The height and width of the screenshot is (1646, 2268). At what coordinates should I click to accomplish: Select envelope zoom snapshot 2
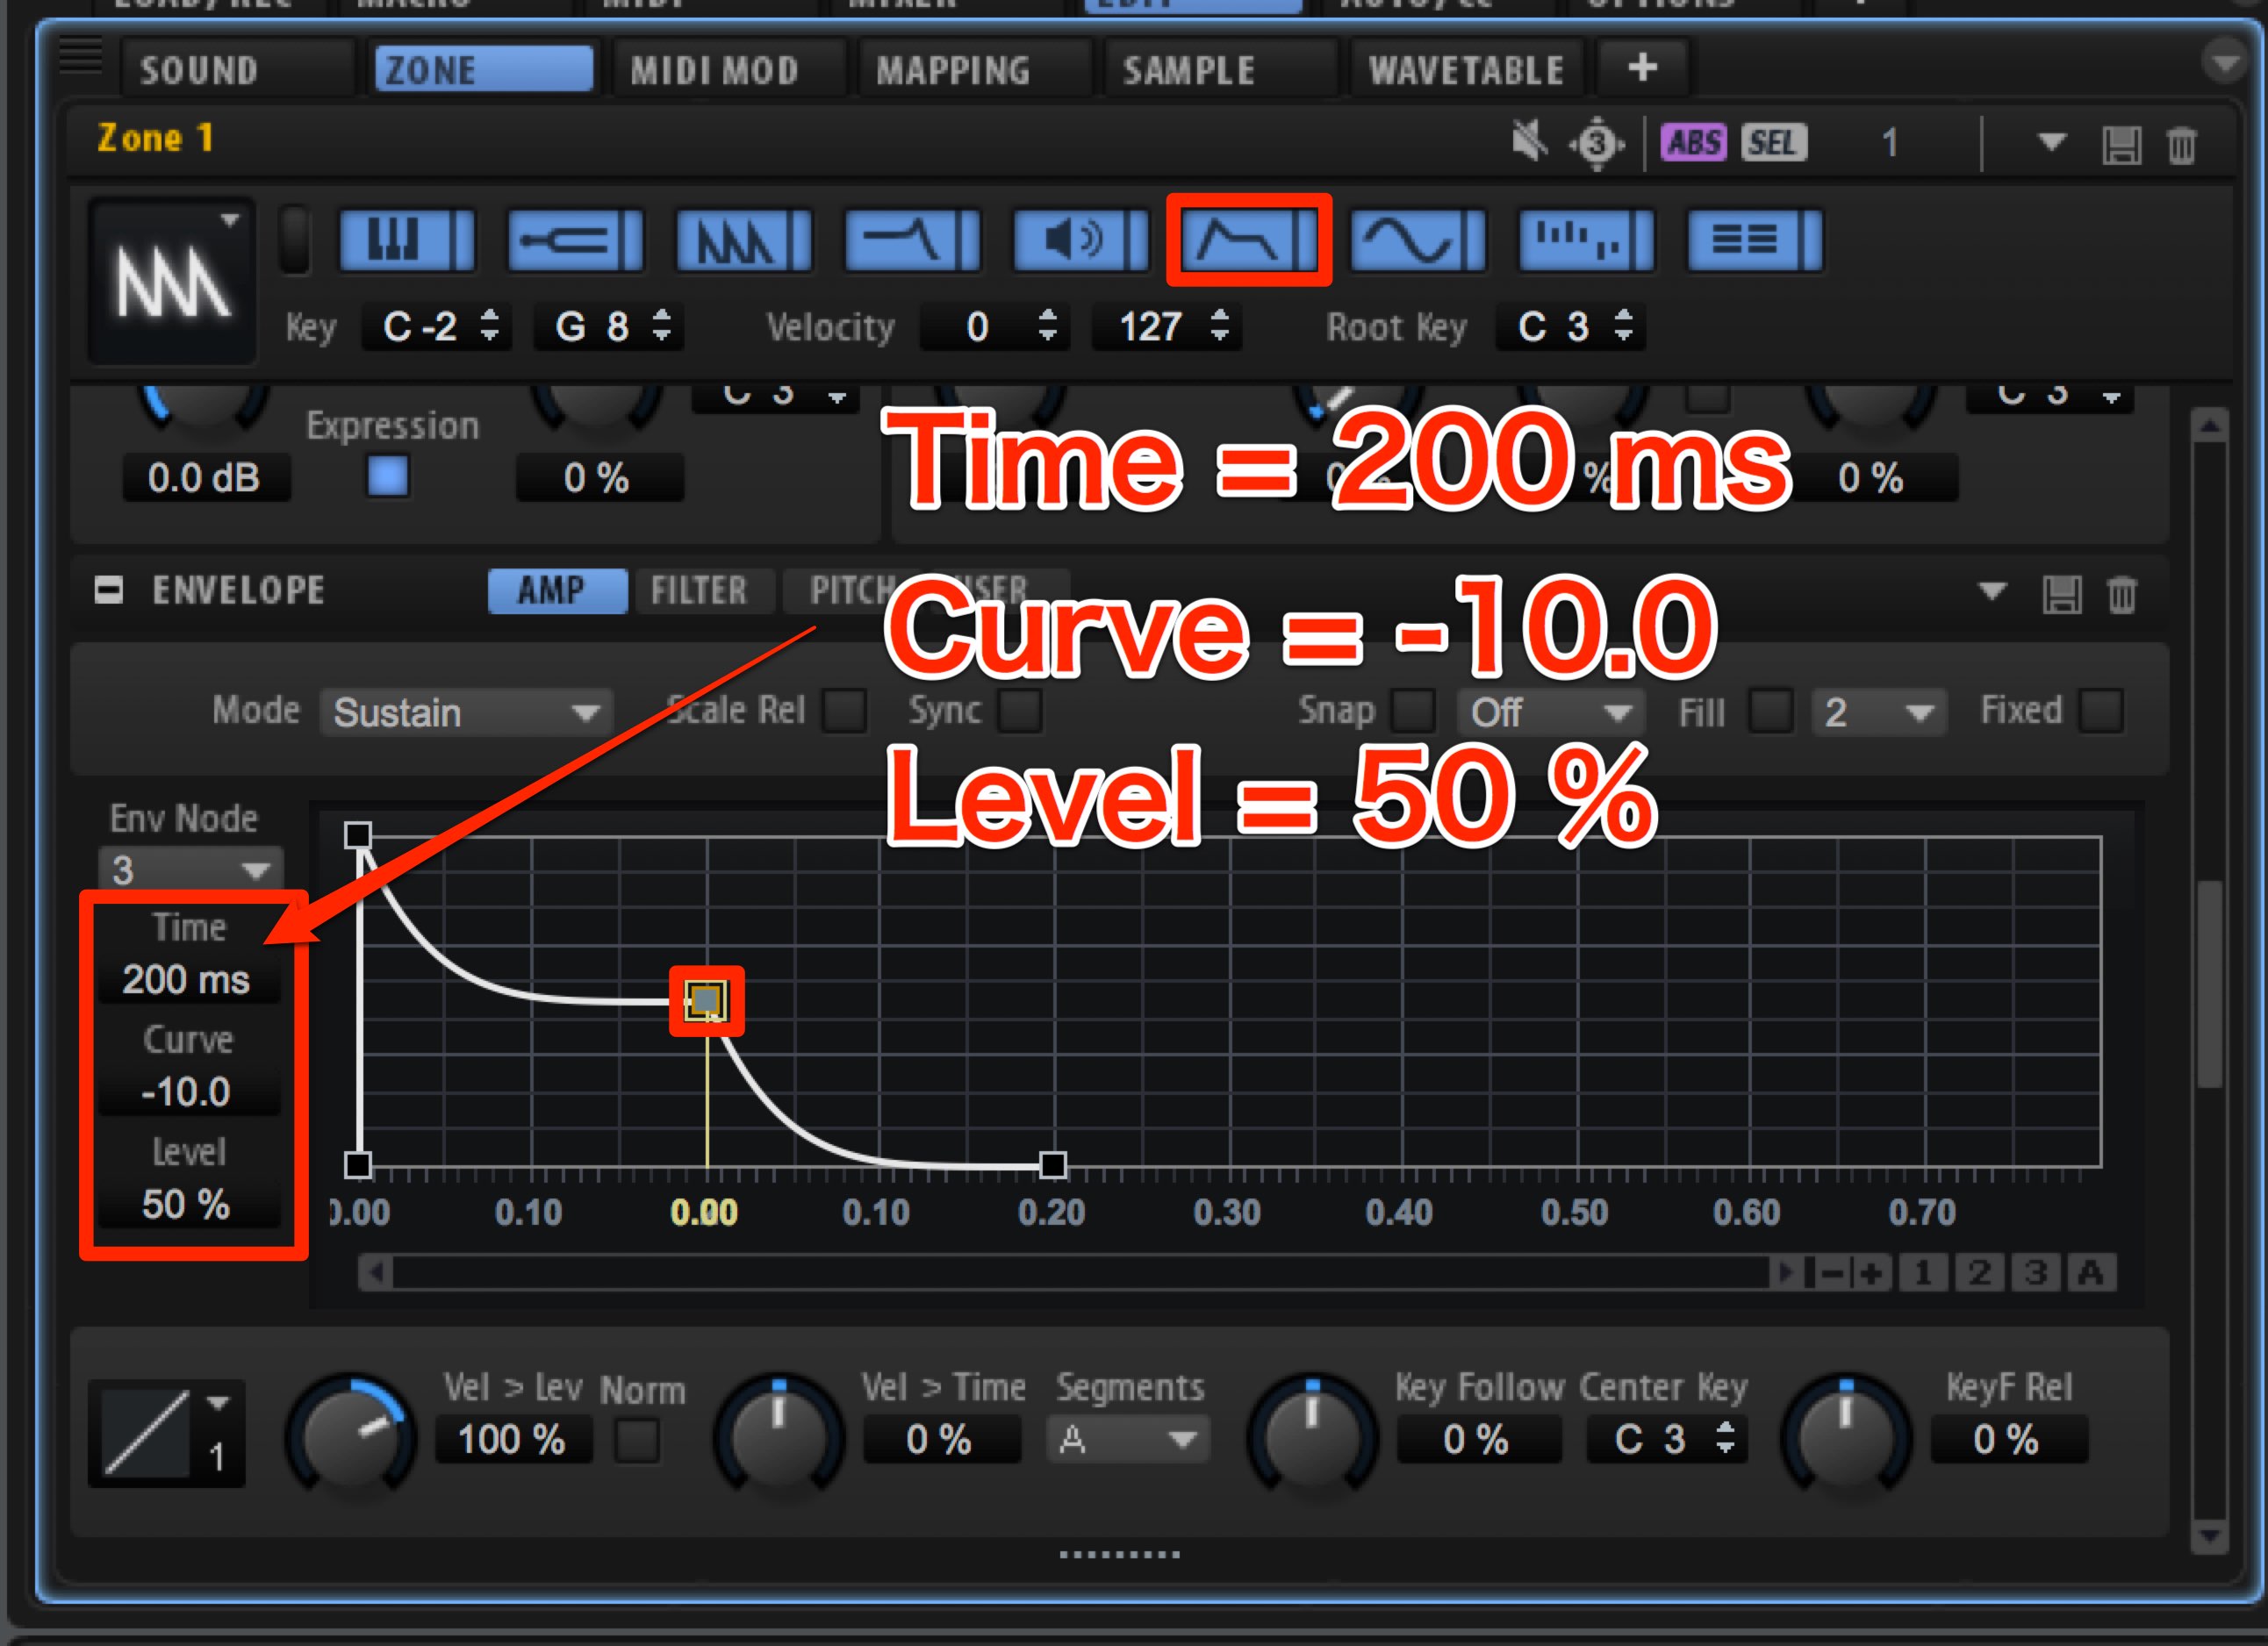[x=1979, y=1272]
